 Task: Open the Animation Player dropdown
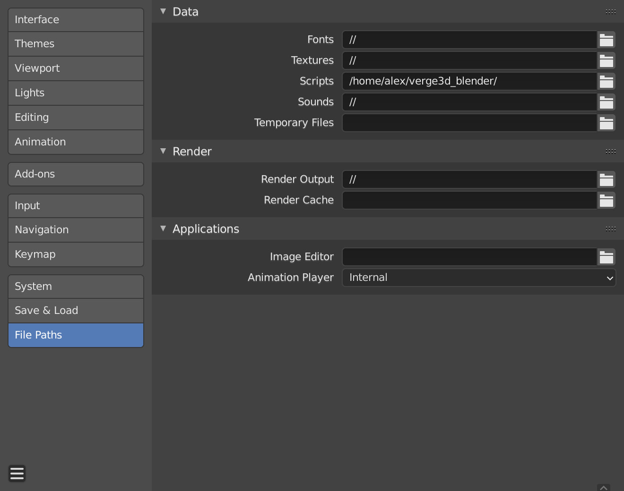point(478,278)
